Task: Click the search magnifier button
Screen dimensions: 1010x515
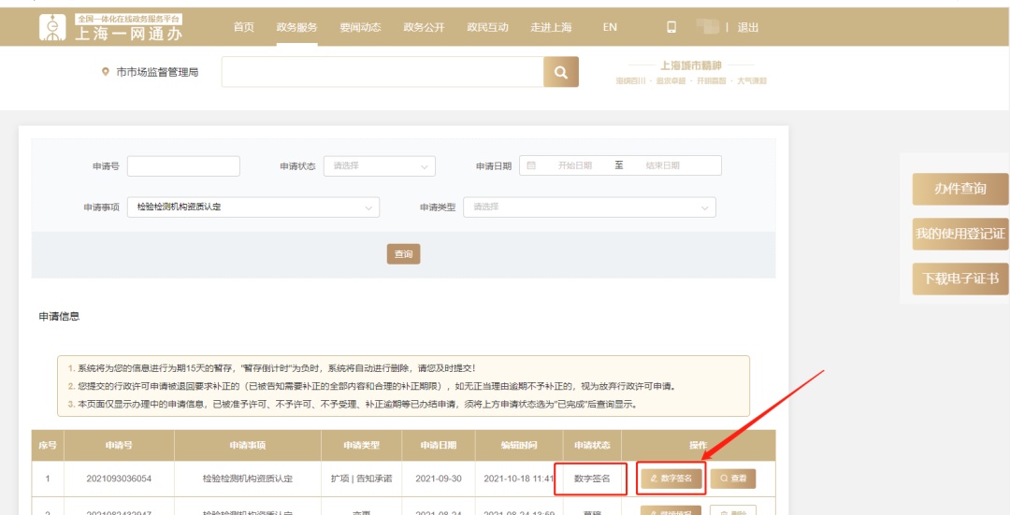Action: 560,72
